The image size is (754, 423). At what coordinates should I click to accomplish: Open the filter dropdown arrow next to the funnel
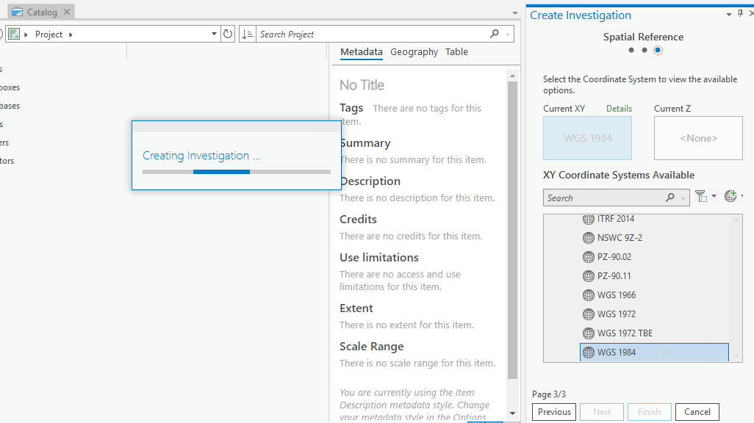coord(713,196)
